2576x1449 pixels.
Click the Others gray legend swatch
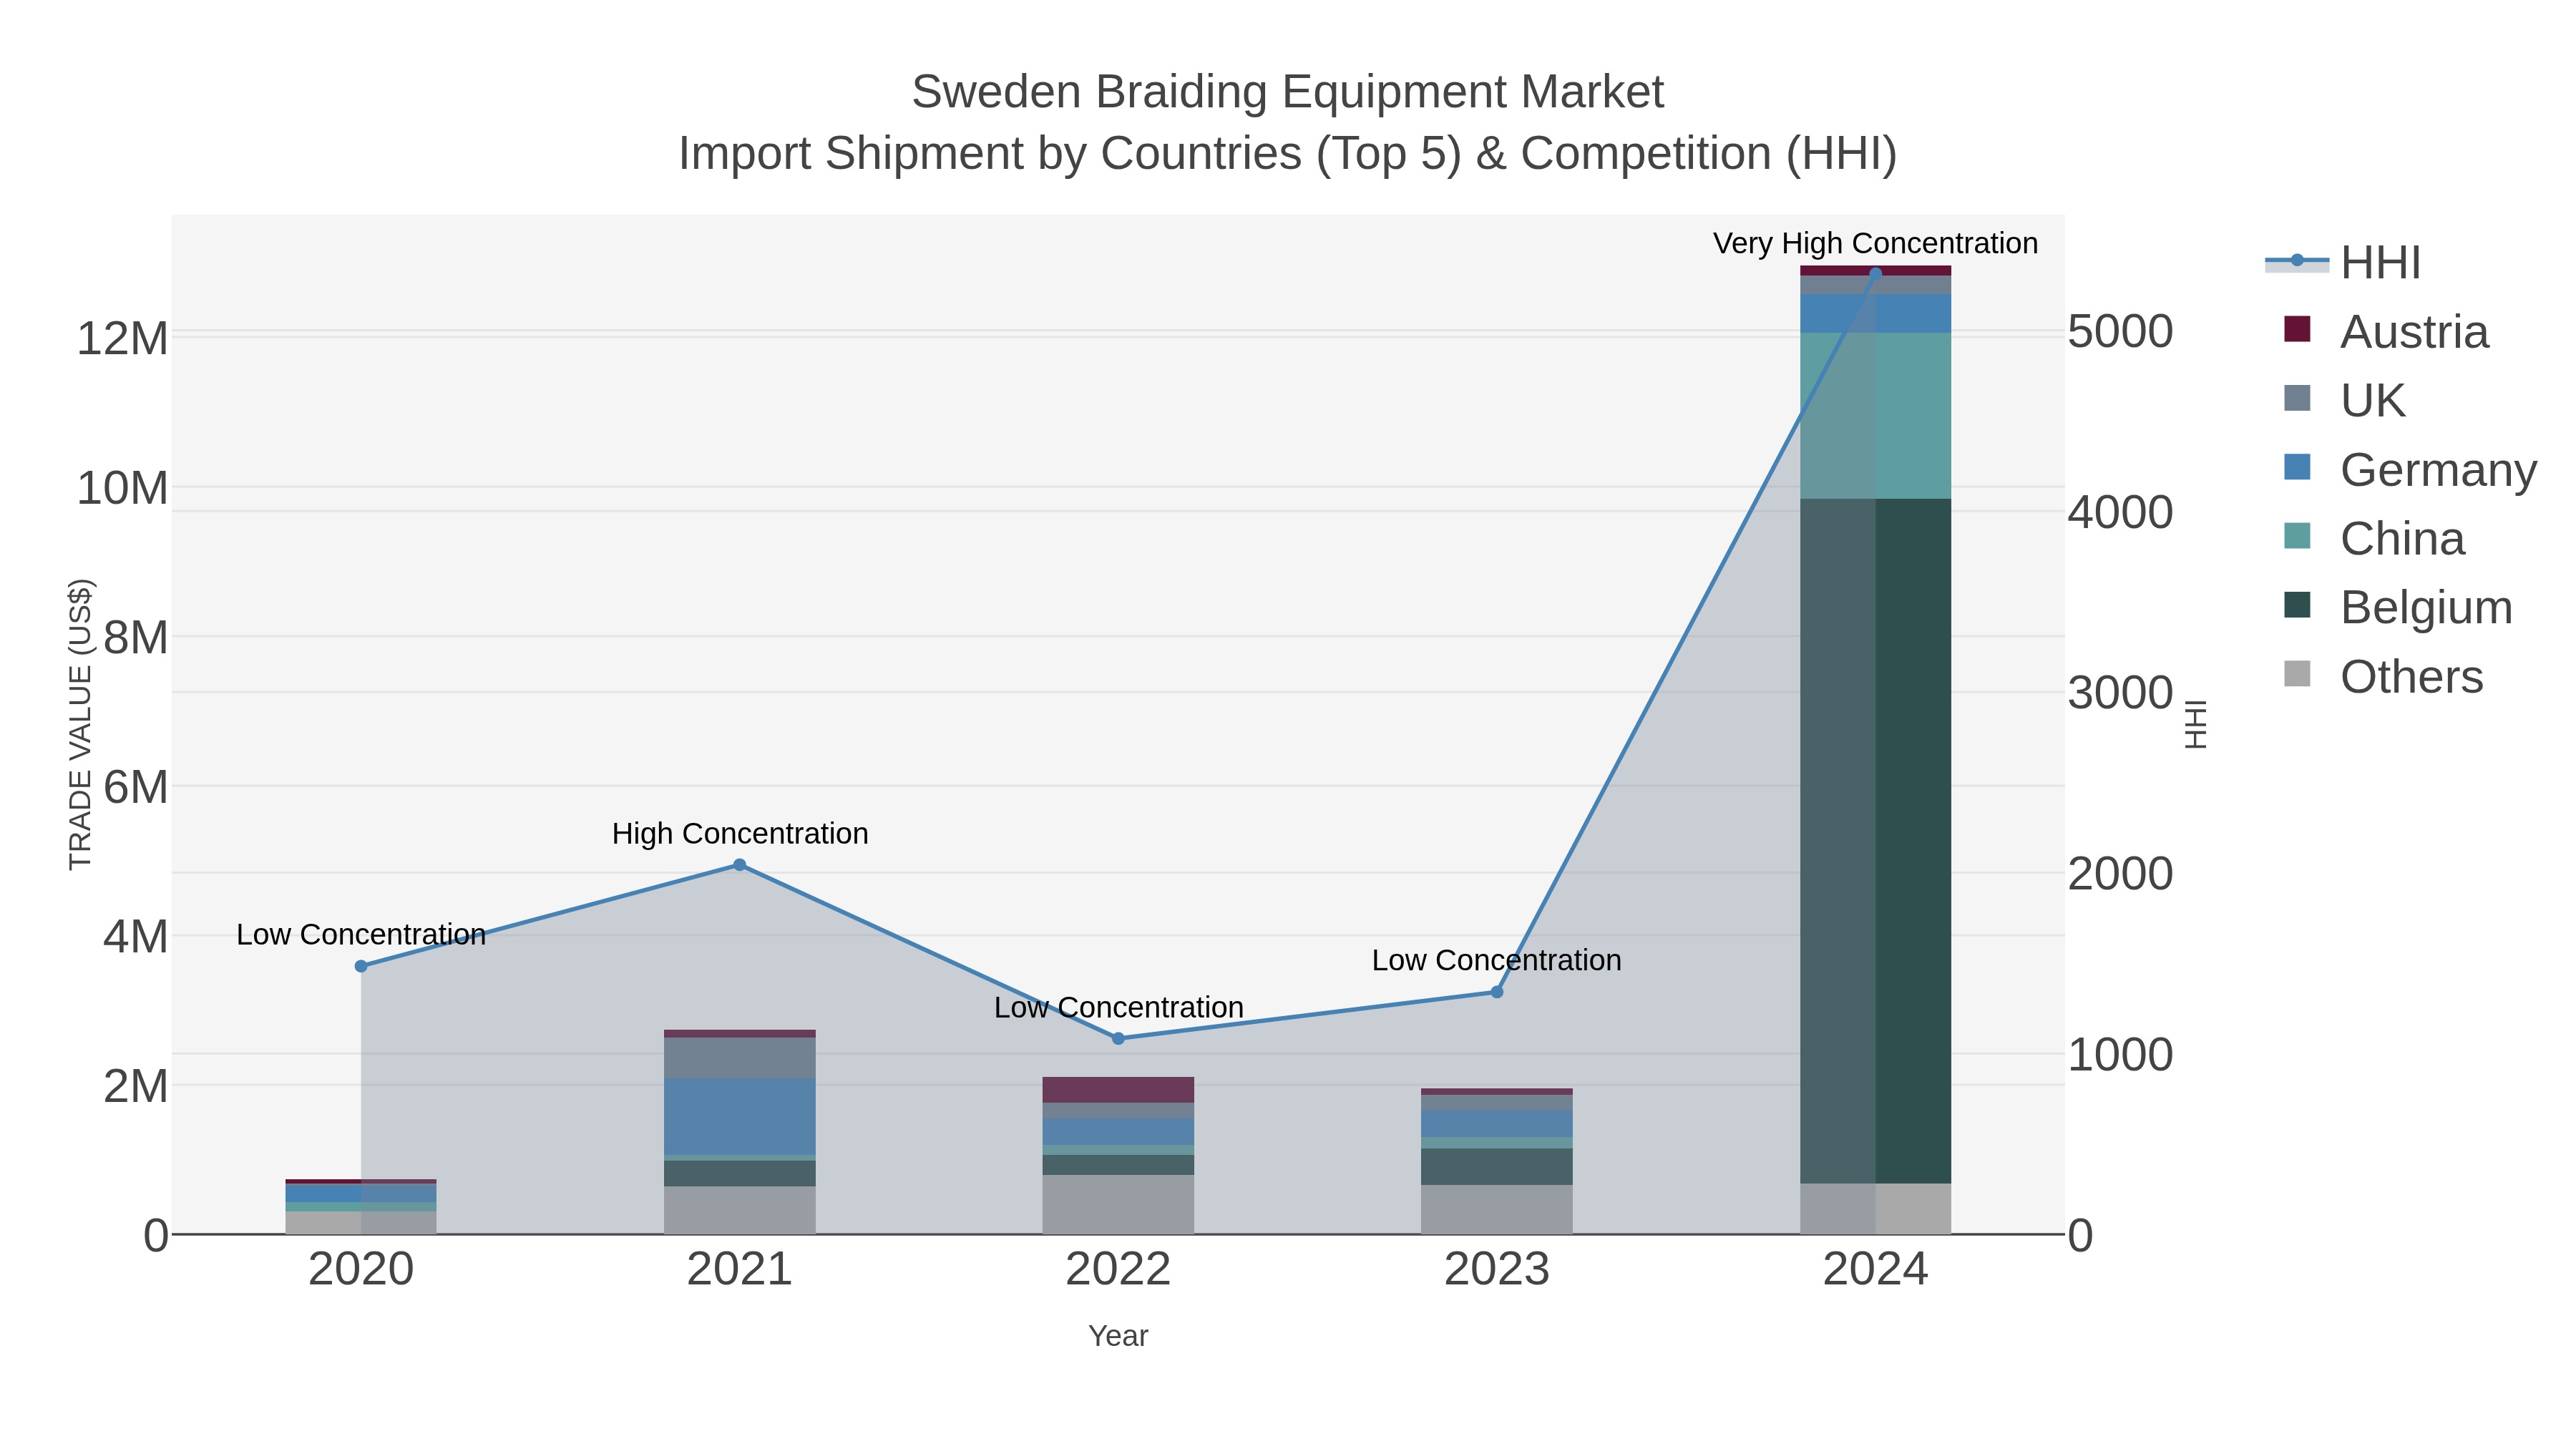2298,674
